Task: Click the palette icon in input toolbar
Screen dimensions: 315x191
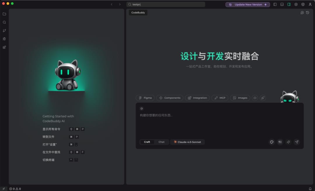Action: pos(272,142)
